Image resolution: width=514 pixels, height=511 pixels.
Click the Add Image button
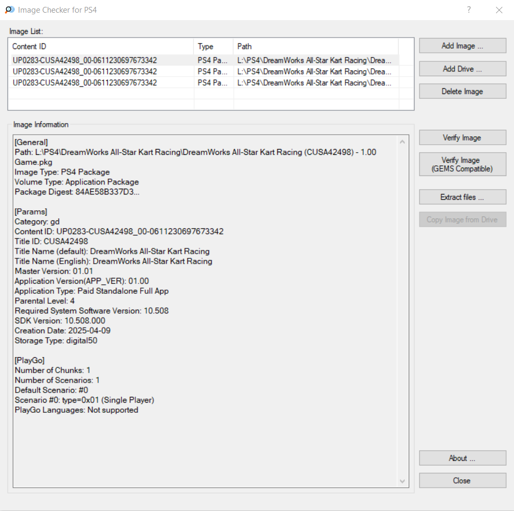click(x=463, y=46)
